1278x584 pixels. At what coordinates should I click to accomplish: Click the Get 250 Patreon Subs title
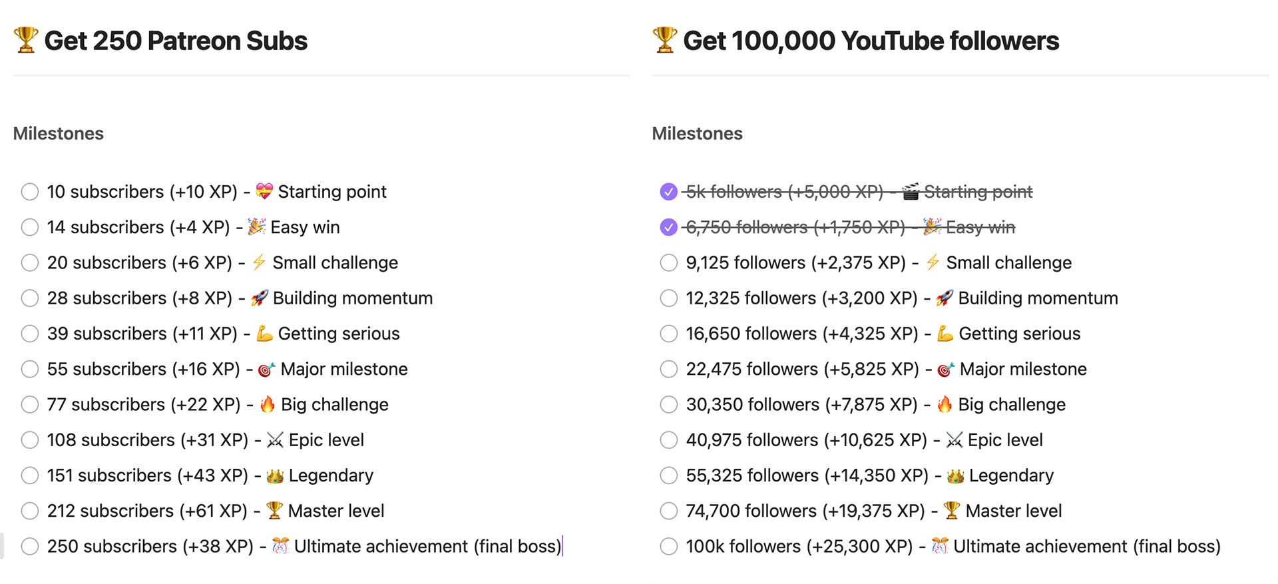(176, 41)
